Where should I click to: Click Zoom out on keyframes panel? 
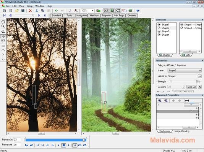coord(166,101)
